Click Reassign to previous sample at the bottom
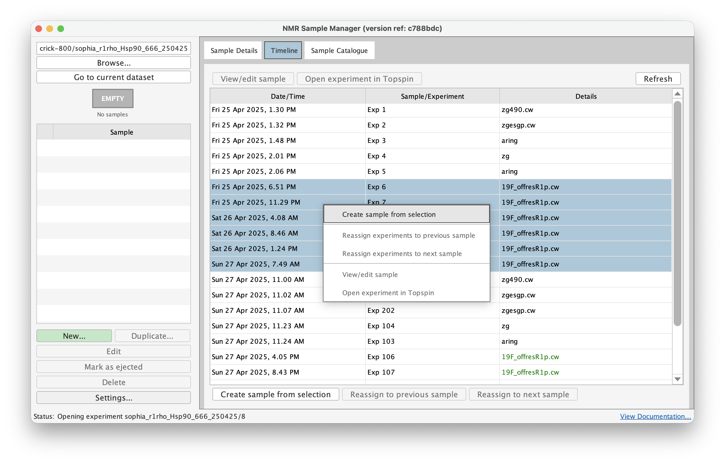Screen dimensions: 725x464 [404, 394]
